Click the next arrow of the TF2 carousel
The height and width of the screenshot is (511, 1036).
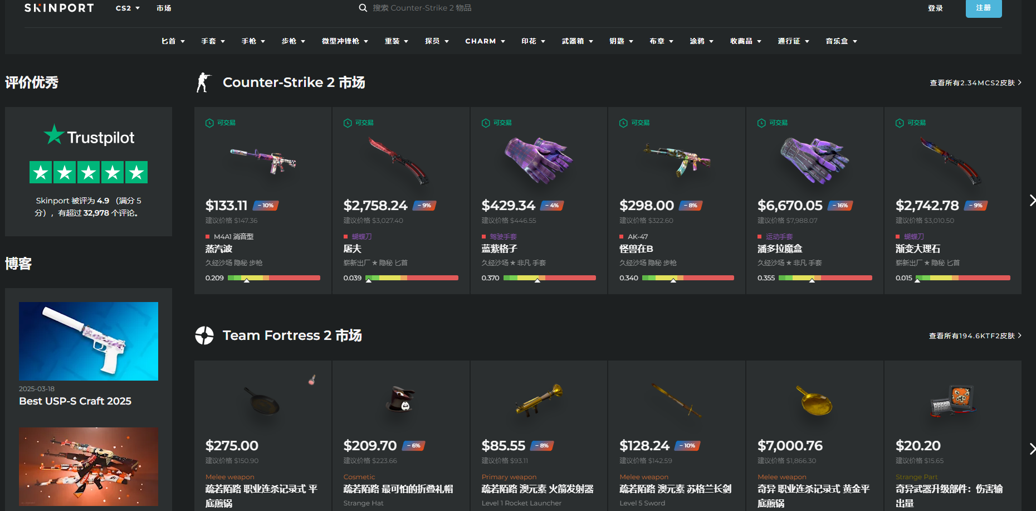(x=1032, y=449)
